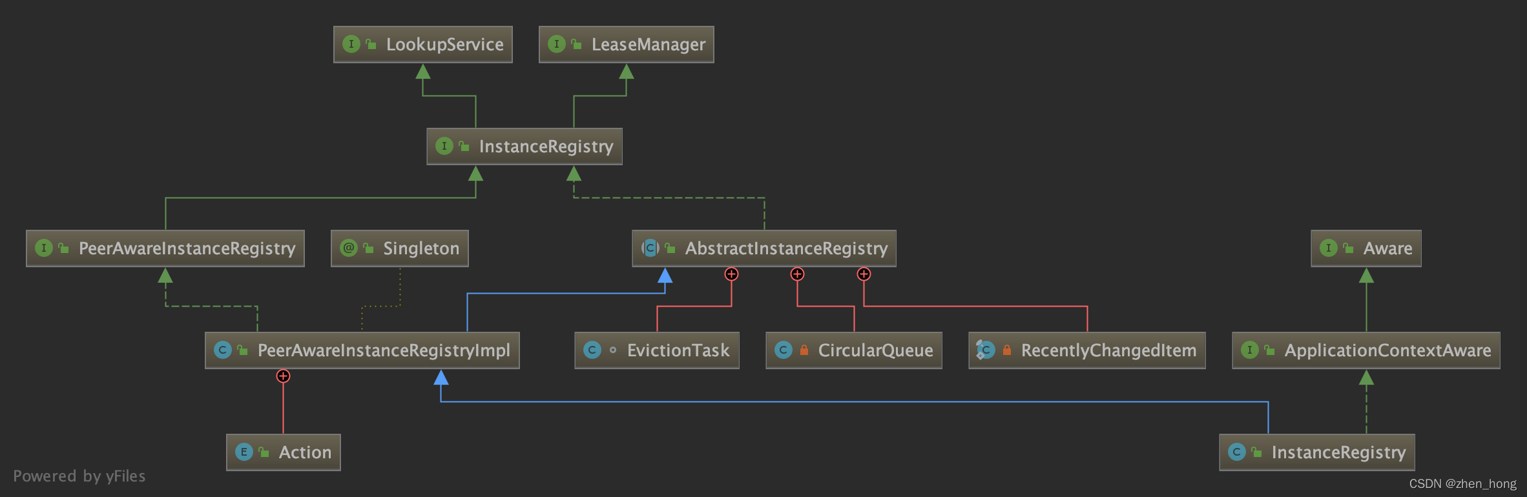The width and height of the screenshot is (1527, 497).
Task: Click the public visibility icon on ApplicationContextAware
Action: 1269,350
